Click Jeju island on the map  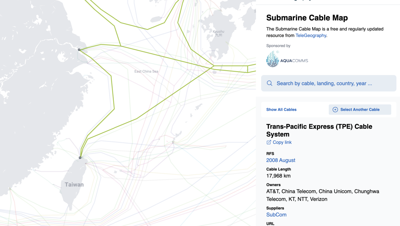pyautogui.click(x=156, y=19)
